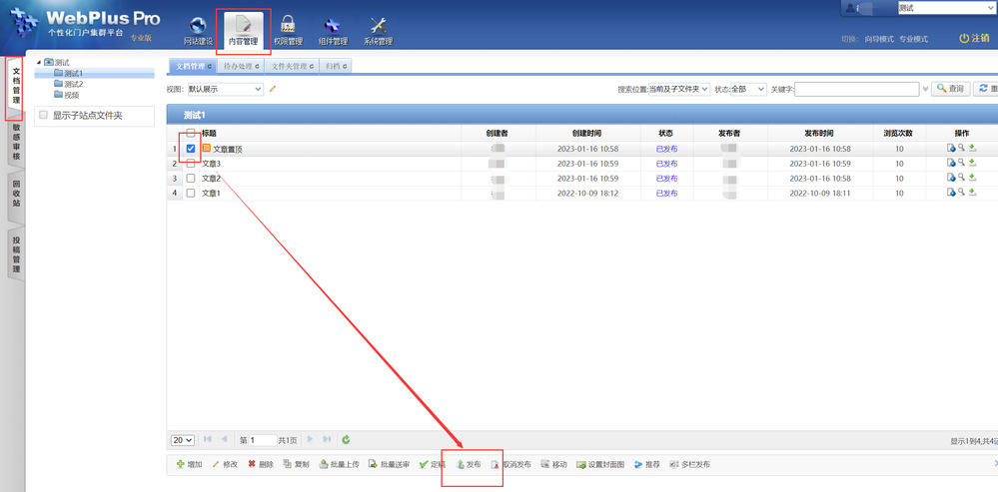Image resolution: width=998 pixels, height=492 pixels.
Task: Click the green download icon for 文章1 row
Action: (972, 193)
